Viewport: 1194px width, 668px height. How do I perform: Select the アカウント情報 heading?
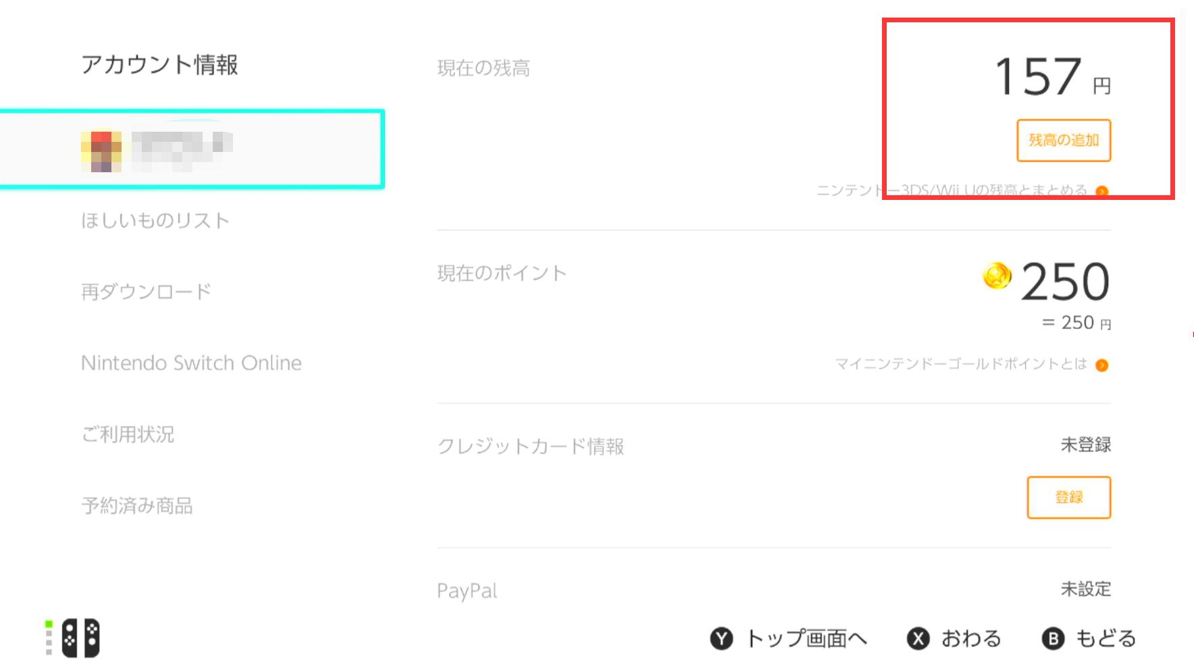coord(159,65)
